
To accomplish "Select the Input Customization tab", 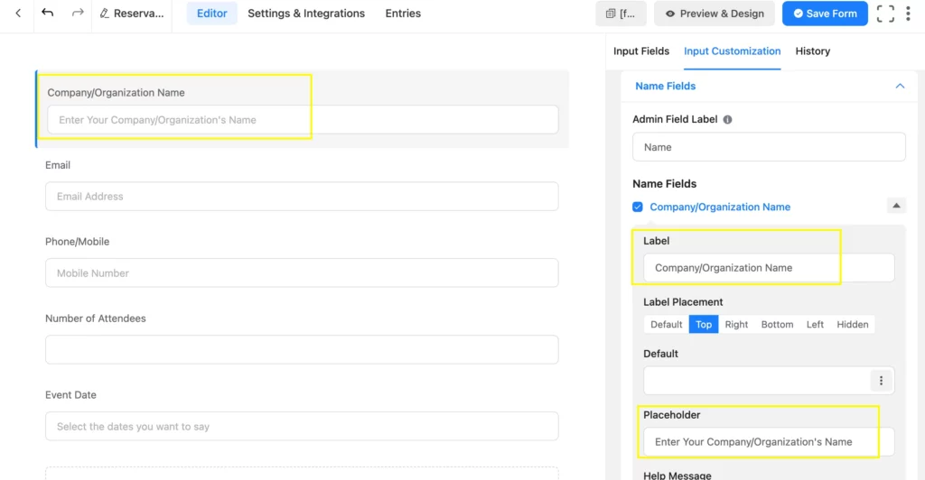I will tap(732, 51).
